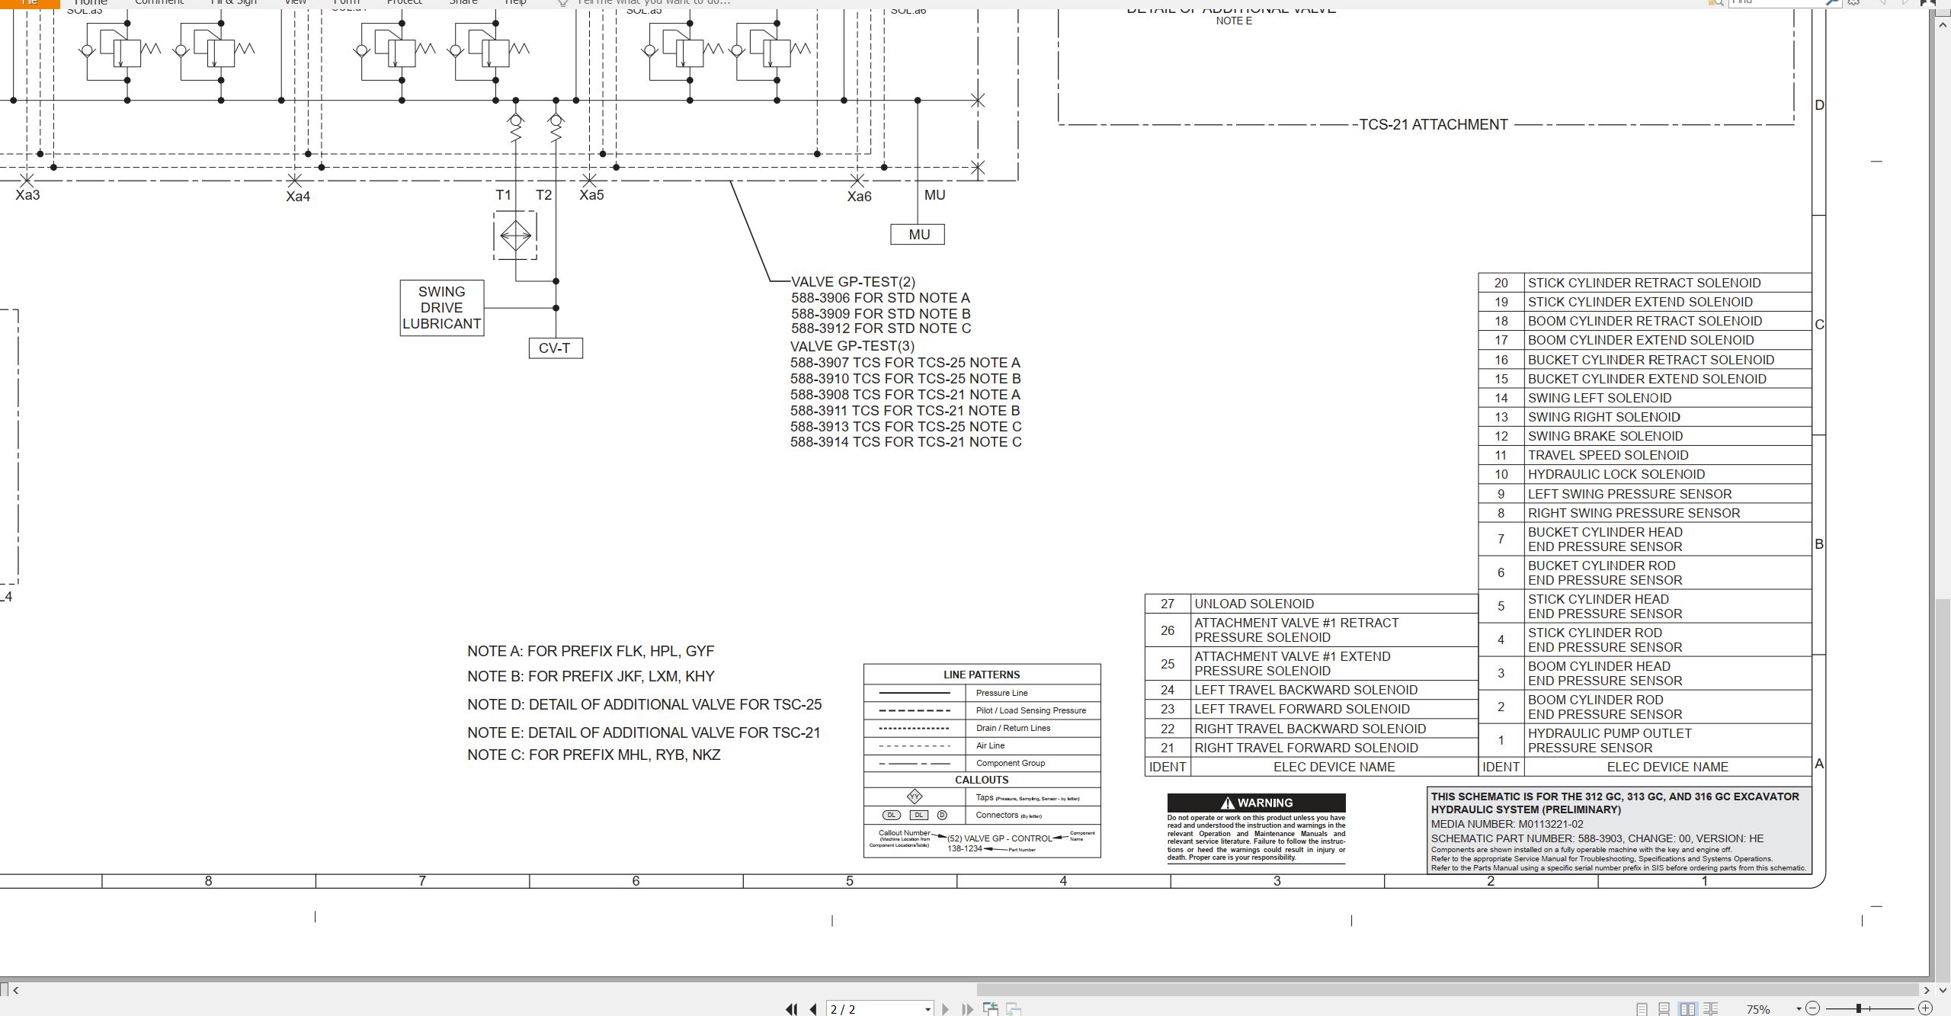This screenshot has width=1951, height=1016.
Task: Go to the previous page
Action: click(x=813, y=1009)
